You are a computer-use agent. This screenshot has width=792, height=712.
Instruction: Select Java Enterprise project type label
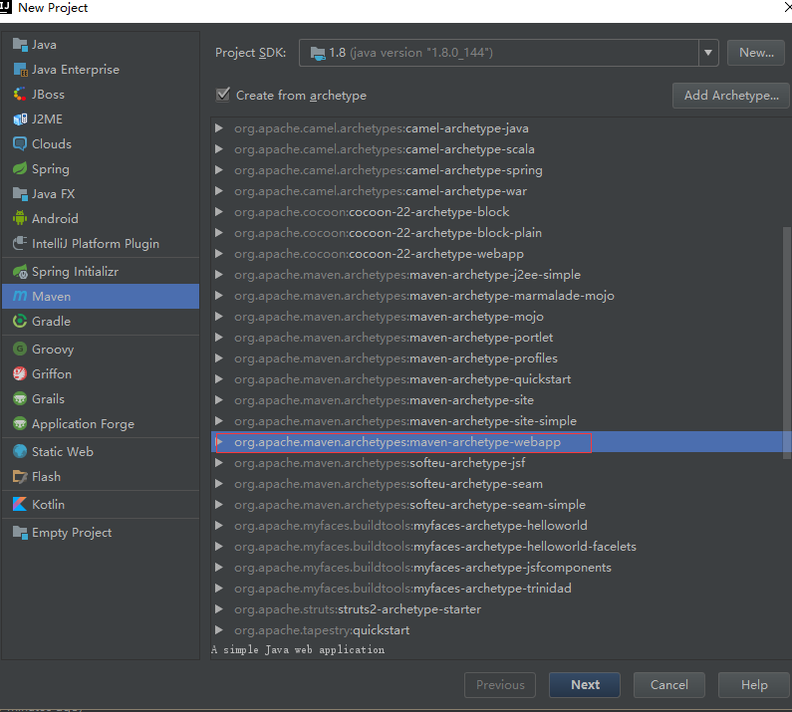(76, 69)
